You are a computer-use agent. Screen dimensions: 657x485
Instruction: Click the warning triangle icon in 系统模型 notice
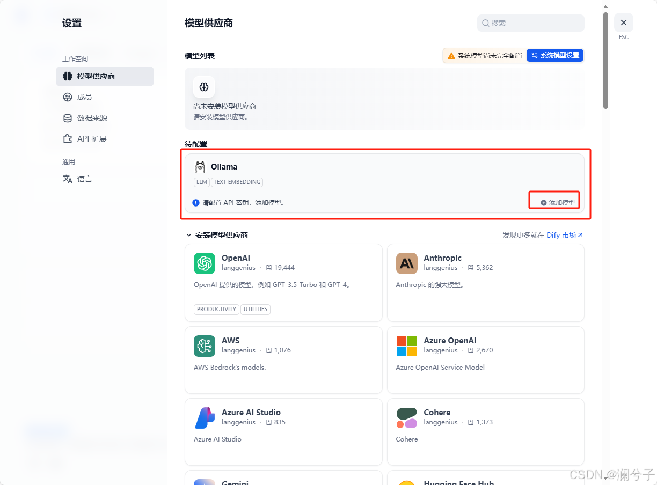pos(451,55)
